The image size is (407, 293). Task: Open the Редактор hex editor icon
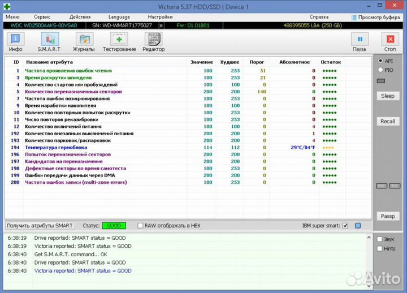(153, 42)
